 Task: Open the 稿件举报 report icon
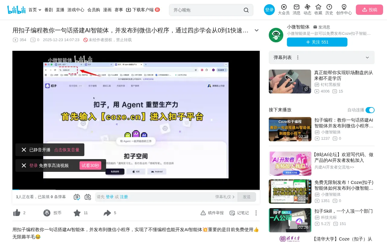(x=203, y=213)
